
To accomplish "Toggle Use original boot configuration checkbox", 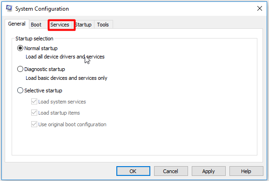I will (34, 124).
